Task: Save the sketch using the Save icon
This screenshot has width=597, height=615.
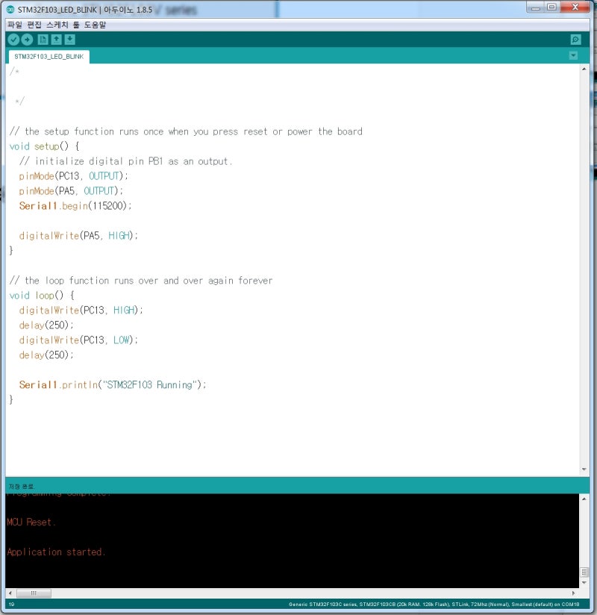Action: coord(68,39)
